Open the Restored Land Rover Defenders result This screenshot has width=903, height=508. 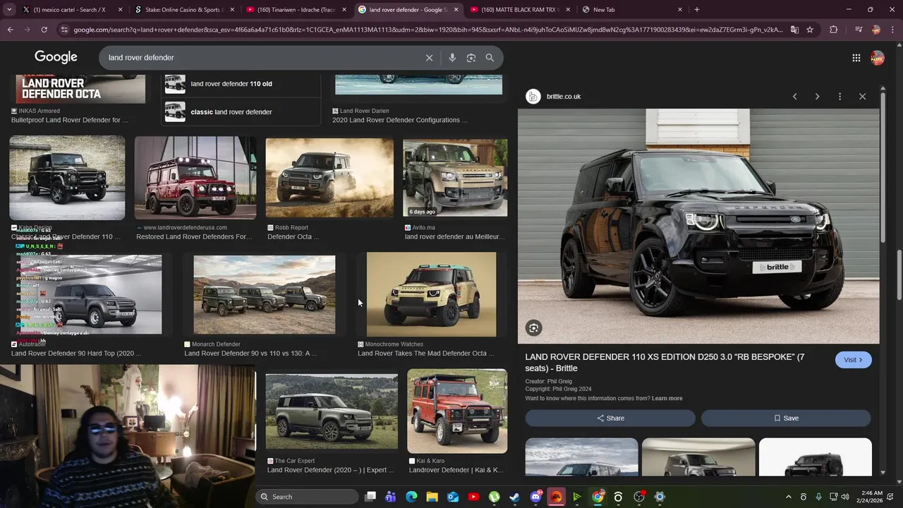[x=195, y=179]
